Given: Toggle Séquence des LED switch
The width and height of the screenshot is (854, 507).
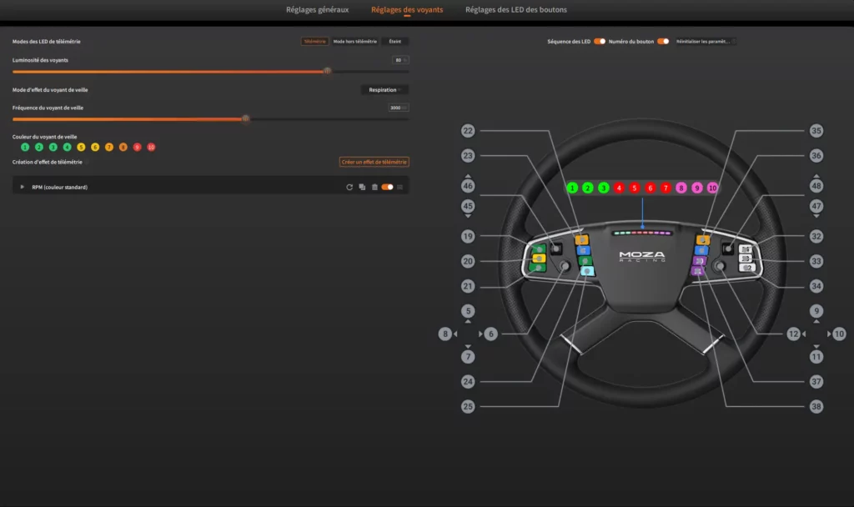Looking at the screenshot, I should tap(600, 42).
